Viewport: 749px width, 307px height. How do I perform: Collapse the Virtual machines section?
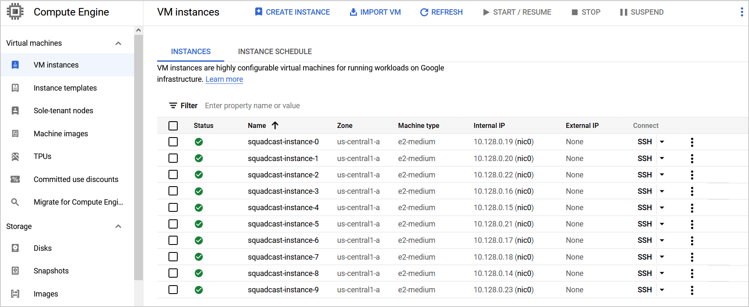(x=118, y=43)
